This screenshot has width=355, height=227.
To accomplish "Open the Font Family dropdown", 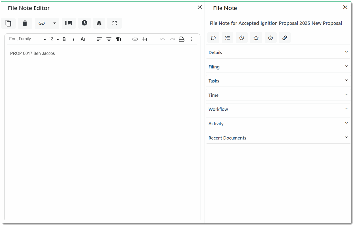I will pyautogui.click(x=27, y=39).
